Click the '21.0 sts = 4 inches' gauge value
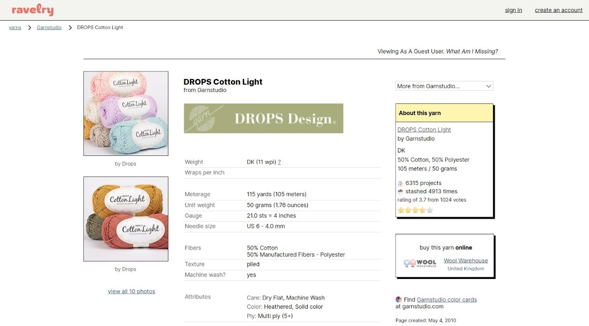The width and height of the screenshot is (589, 326). tap(271, 216)
